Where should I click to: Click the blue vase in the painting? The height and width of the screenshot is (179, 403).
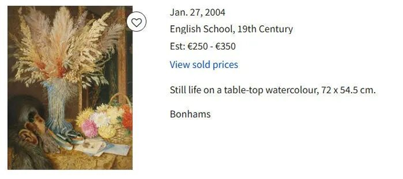click(x=56, y=110)
